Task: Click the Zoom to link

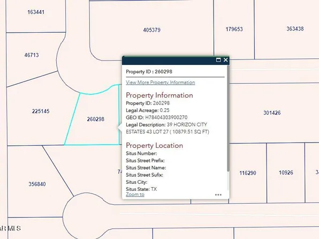Action: [135, 195]
